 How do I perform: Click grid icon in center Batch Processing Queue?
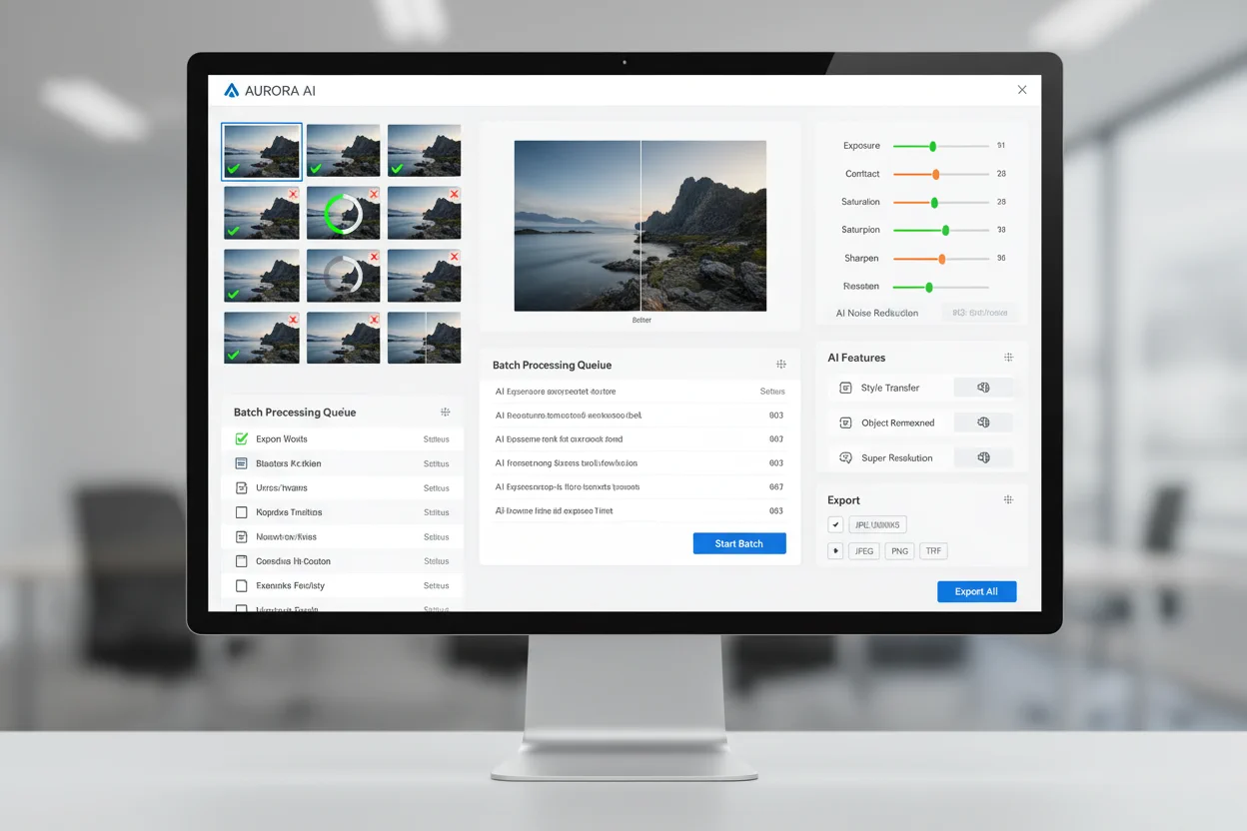(781, 365)
